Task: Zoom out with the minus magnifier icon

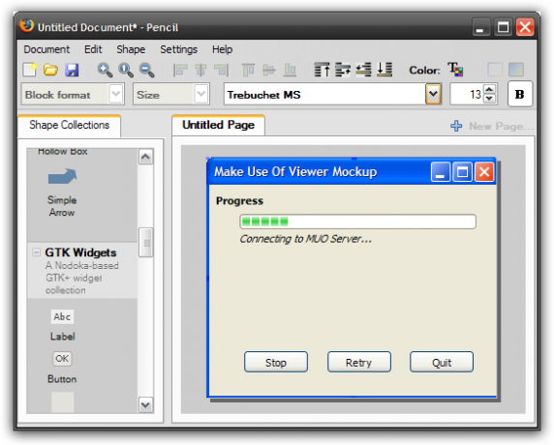Action: click(x=146, y=70)
